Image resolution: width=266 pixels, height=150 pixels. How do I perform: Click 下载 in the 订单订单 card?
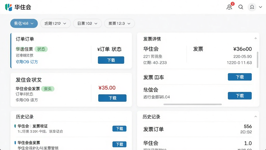pos(111,60)
